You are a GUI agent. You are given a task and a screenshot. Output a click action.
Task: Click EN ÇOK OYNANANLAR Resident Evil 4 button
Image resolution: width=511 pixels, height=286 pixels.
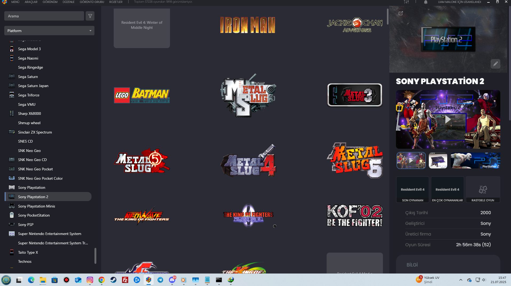coord(447,190)
